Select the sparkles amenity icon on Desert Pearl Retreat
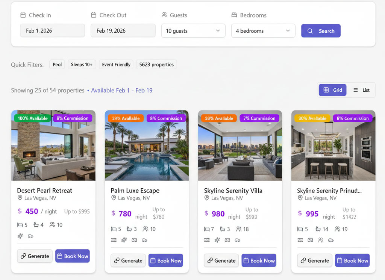The height and width of the screenshot is (280, 385). (20, 236)
